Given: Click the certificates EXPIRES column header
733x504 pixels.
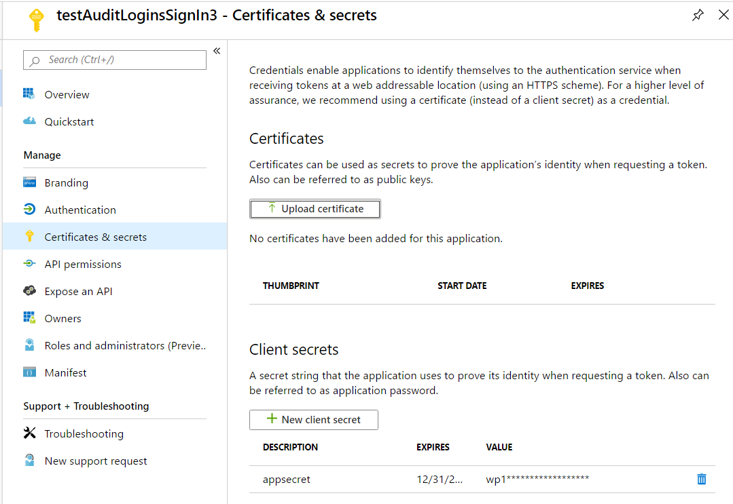Looking at the screenshot, I should pos(587,286).
